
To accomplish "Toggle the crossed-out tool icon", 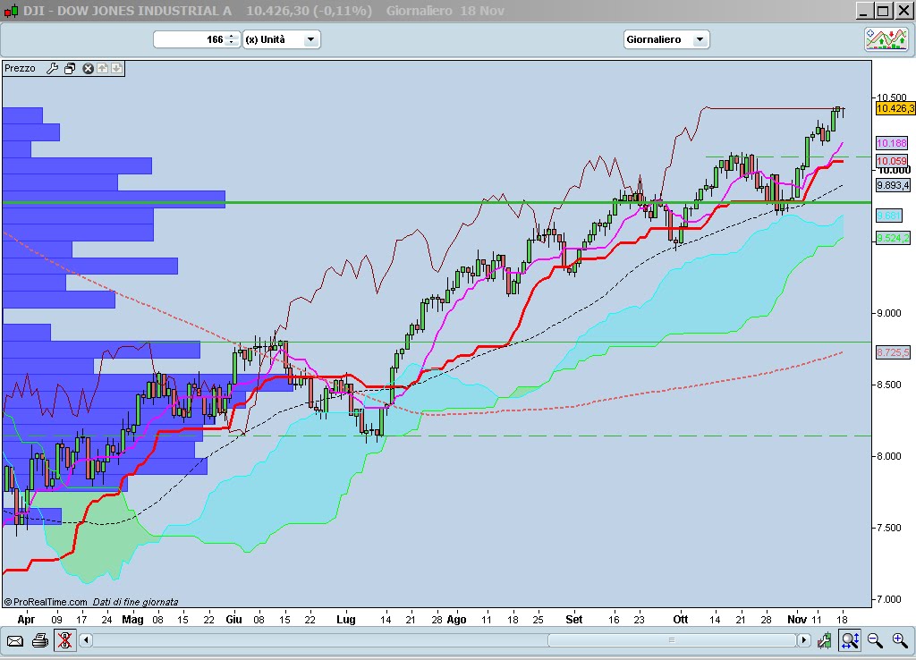I will coord(64,640).
